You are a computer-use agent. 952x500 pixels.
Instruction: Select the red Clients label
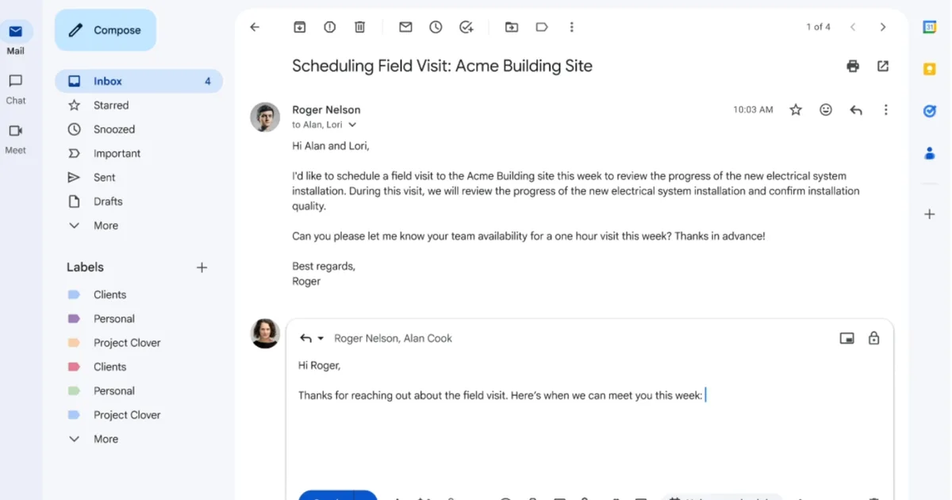[109, 367]
